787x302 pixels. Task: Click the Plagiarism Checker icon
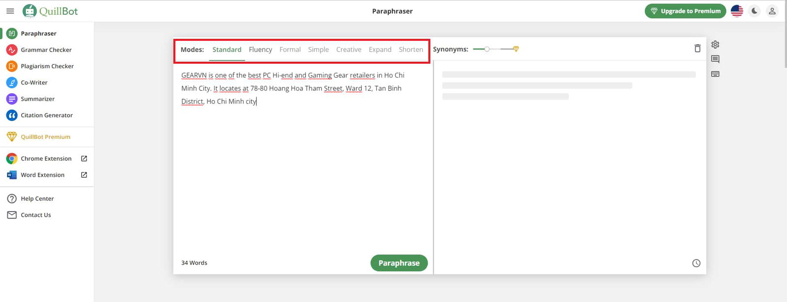pyautogui.click(x=12, y=66)
